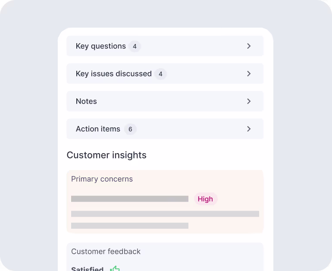Viewport: 332px width, 271px height.
Task: Click the chevron on Key issues discussed
Action: pyautogui.click(x=249, y=74)
